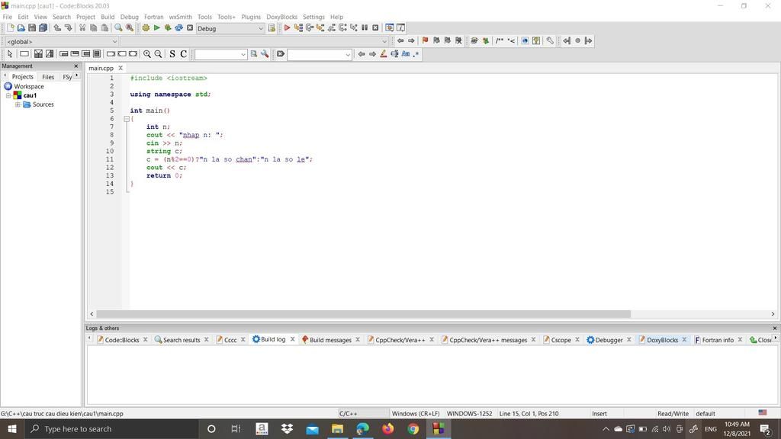781x439 pixels.
Task: Toggle comment view C icon
Action: (x=183, y=54)
